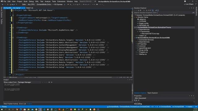Open the Extensions menu
Viewport: 198px width, 111px height.
61,2
